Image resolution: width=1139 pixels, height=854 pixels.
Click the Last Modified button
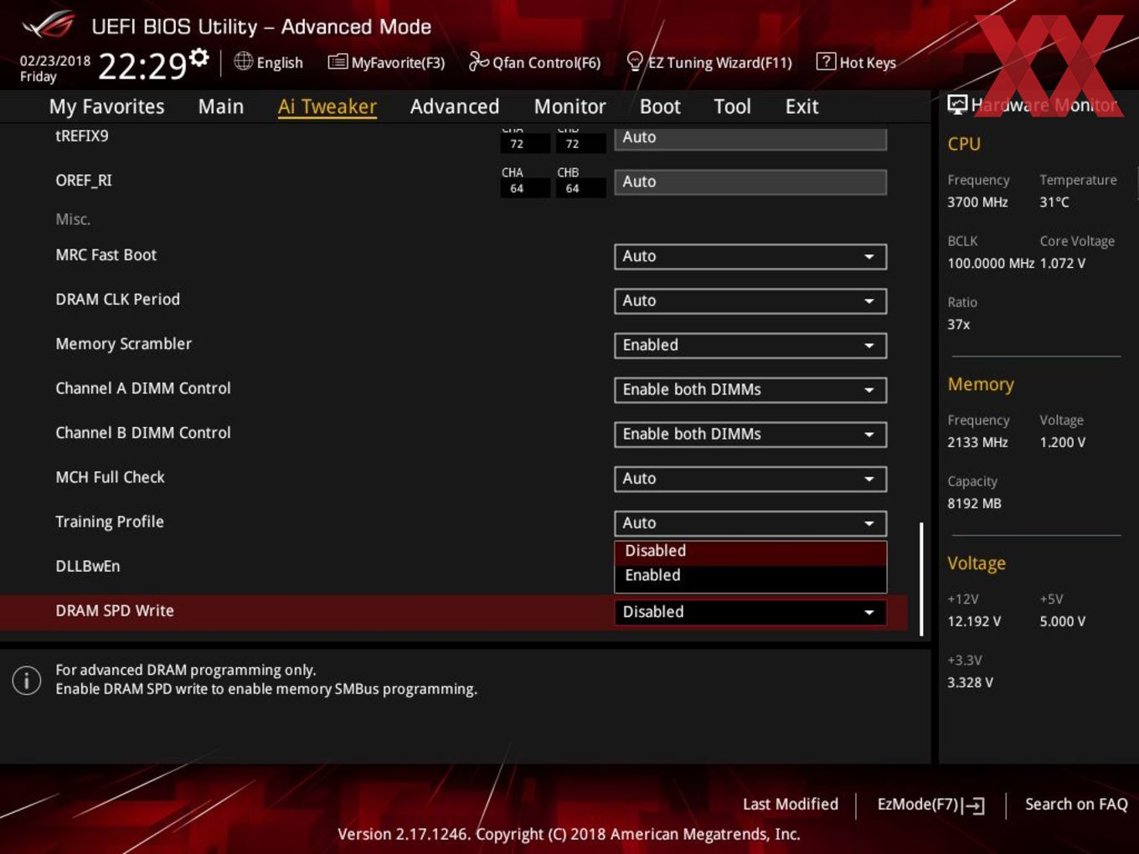click(791, 804)
